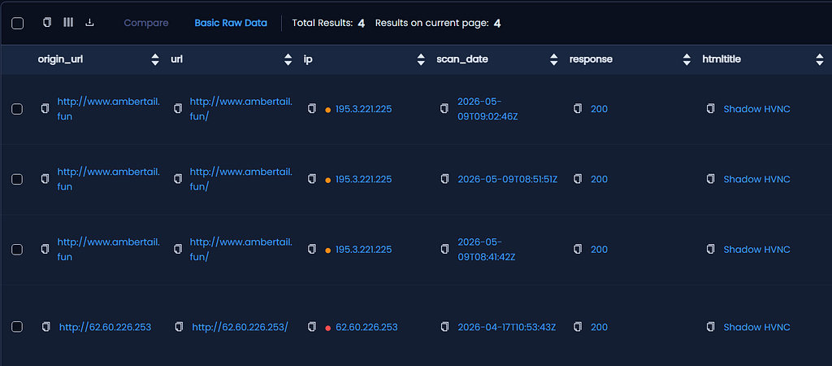Open IP 195.3.221.225 in the 08:41:42Z row

363,249
